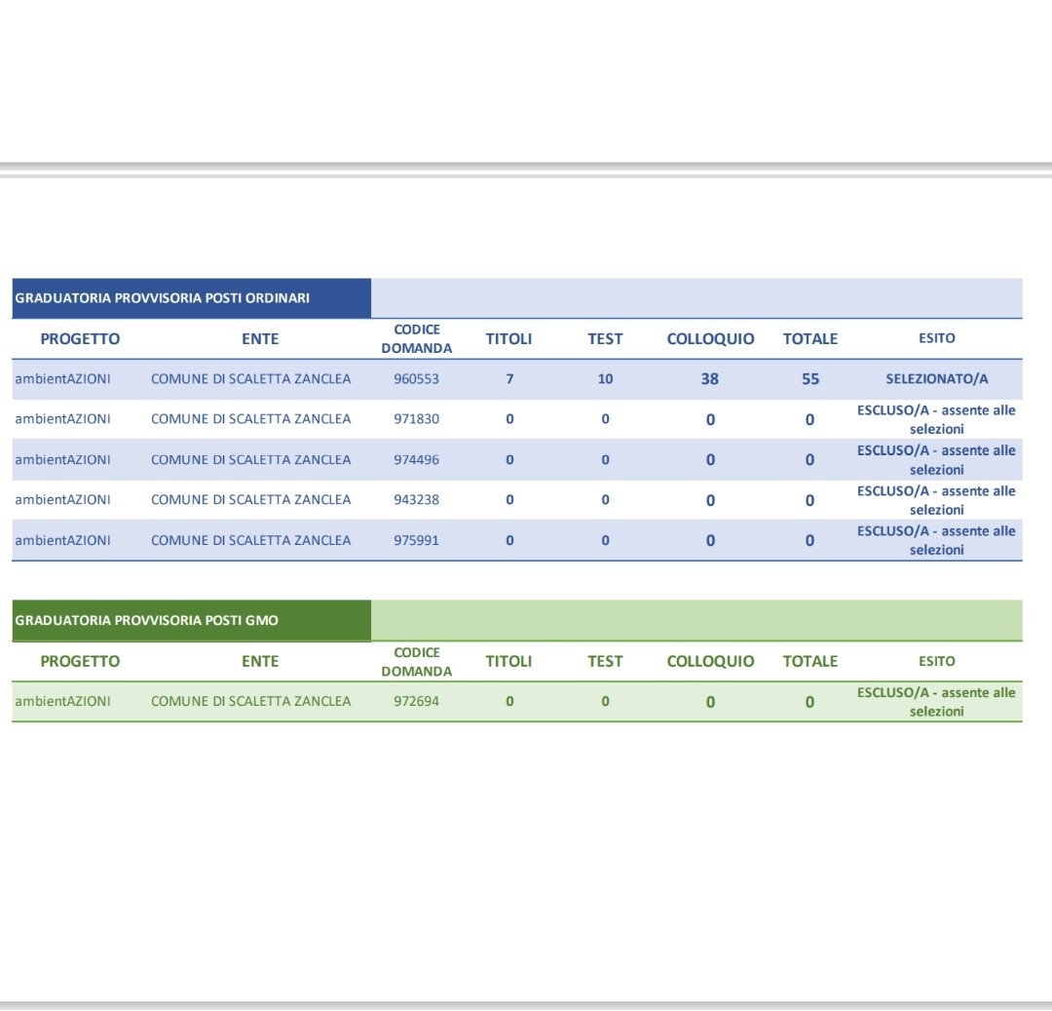The image size is (1052, 1011).
Task: Click the colloquio score of 38
Action: [x=710, y=379]
